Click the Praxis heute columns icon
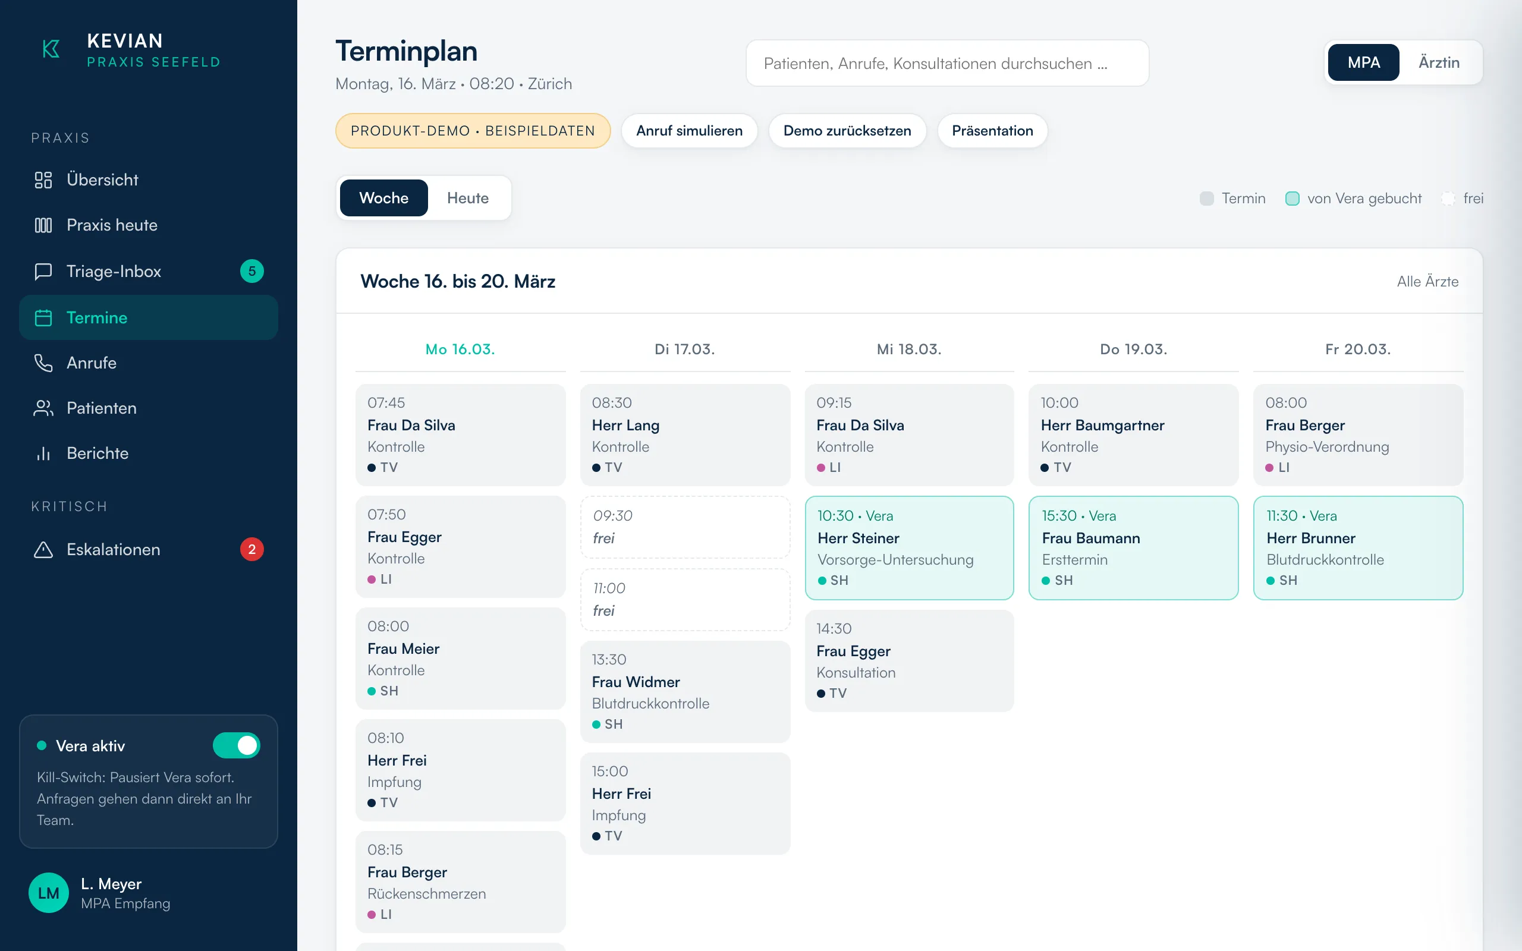 point(43,225)
